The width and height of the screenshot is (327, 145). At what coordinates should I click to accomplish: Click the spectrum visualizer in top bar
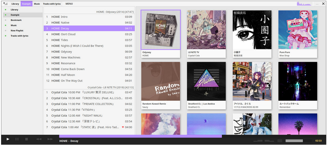[304, 4]
